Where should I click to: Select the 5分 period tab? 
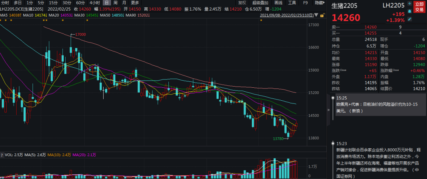41,3
